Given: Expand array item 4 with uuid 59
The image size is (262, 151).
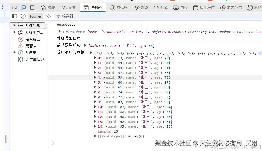Looking at the screenshot, I should (95, 77).
